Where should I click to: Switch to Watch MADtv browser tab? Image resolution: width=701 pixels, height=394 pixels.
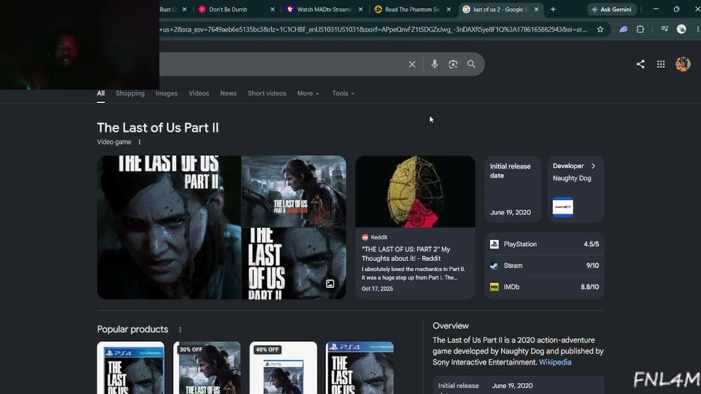point(324,9)
